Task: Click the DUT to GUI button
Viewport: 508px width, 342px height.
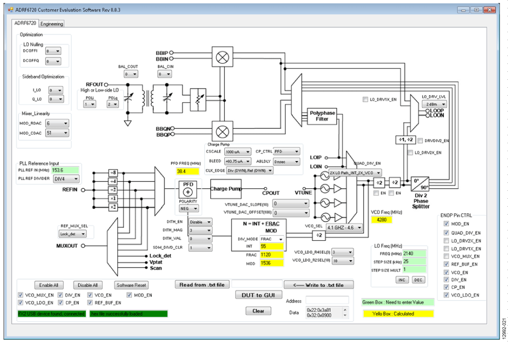Action: click(x=258, y=295)
